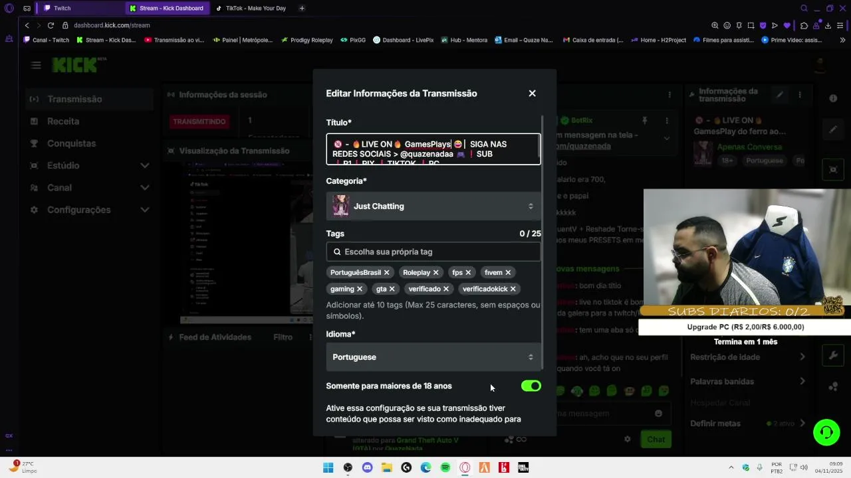Screen dimensions: 851x478
Task: Switch to the Twitch browser tab
Action: (80, 8)
